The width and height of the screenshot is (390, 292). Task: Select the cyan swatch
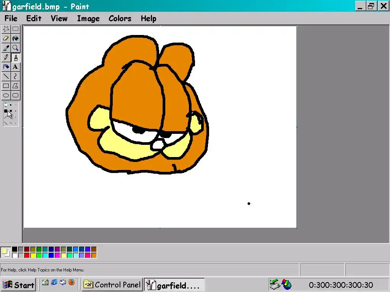click(45, 255)
